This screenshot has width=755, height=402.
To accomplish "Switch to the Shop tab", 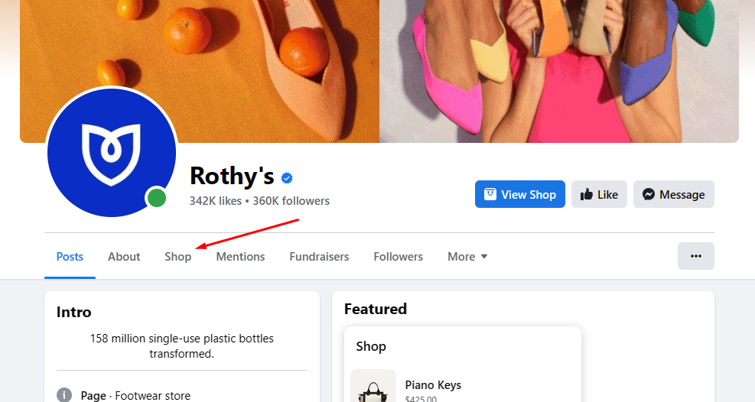I will (x=177, y=256).
